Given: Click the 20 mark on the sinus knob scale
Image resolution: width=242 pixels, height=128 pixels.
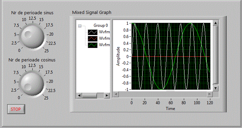Looking at the screenshot, I should [x=51, y=34].
